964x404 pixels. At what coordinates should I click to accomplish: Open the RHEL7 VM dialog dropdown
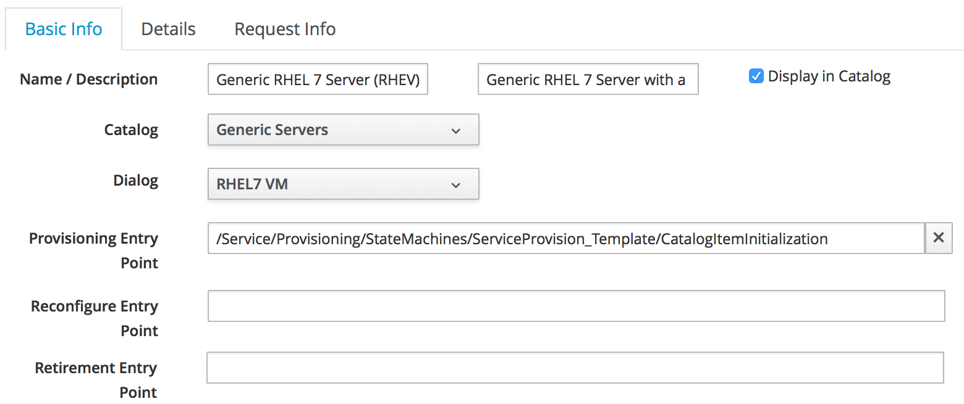(343, 184)
